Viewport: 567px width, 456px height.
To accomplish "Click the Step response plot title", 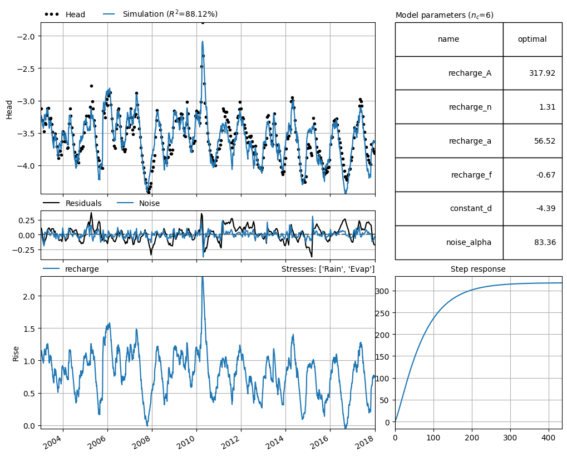I will tap(478, 269).
